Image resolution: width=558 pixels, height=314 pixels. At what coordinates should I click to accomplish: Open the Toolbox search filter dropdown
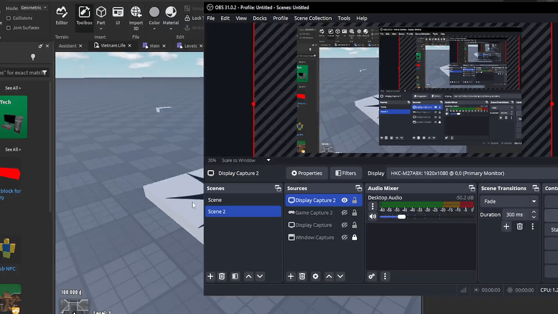pos(45,73)
